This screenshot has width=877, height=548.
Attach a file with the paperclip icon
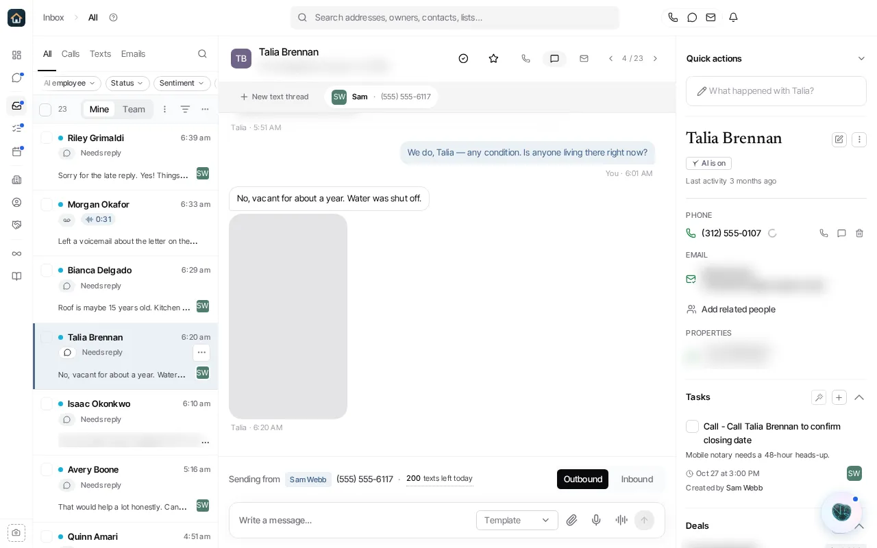pyautogui.click(x=571, y=520)
